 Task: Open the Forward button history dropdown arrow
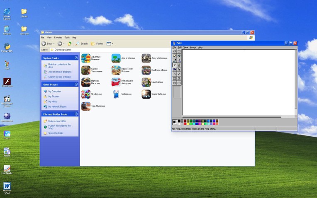[x=63, y=44]
